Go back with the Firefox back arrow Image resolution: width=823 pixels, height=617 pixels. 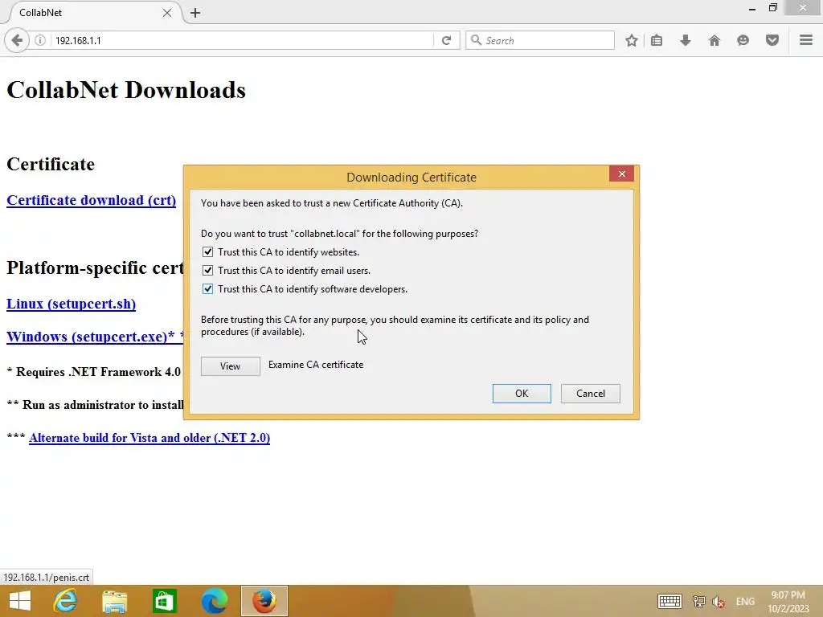(17, 40)
